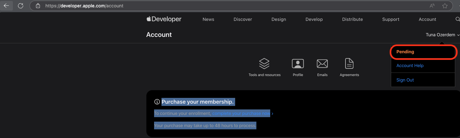Viewport: 460px width, 138px height.
Task: Follow the complete your purchase now link
Action: pyautogui.click(x=241, y=113)
